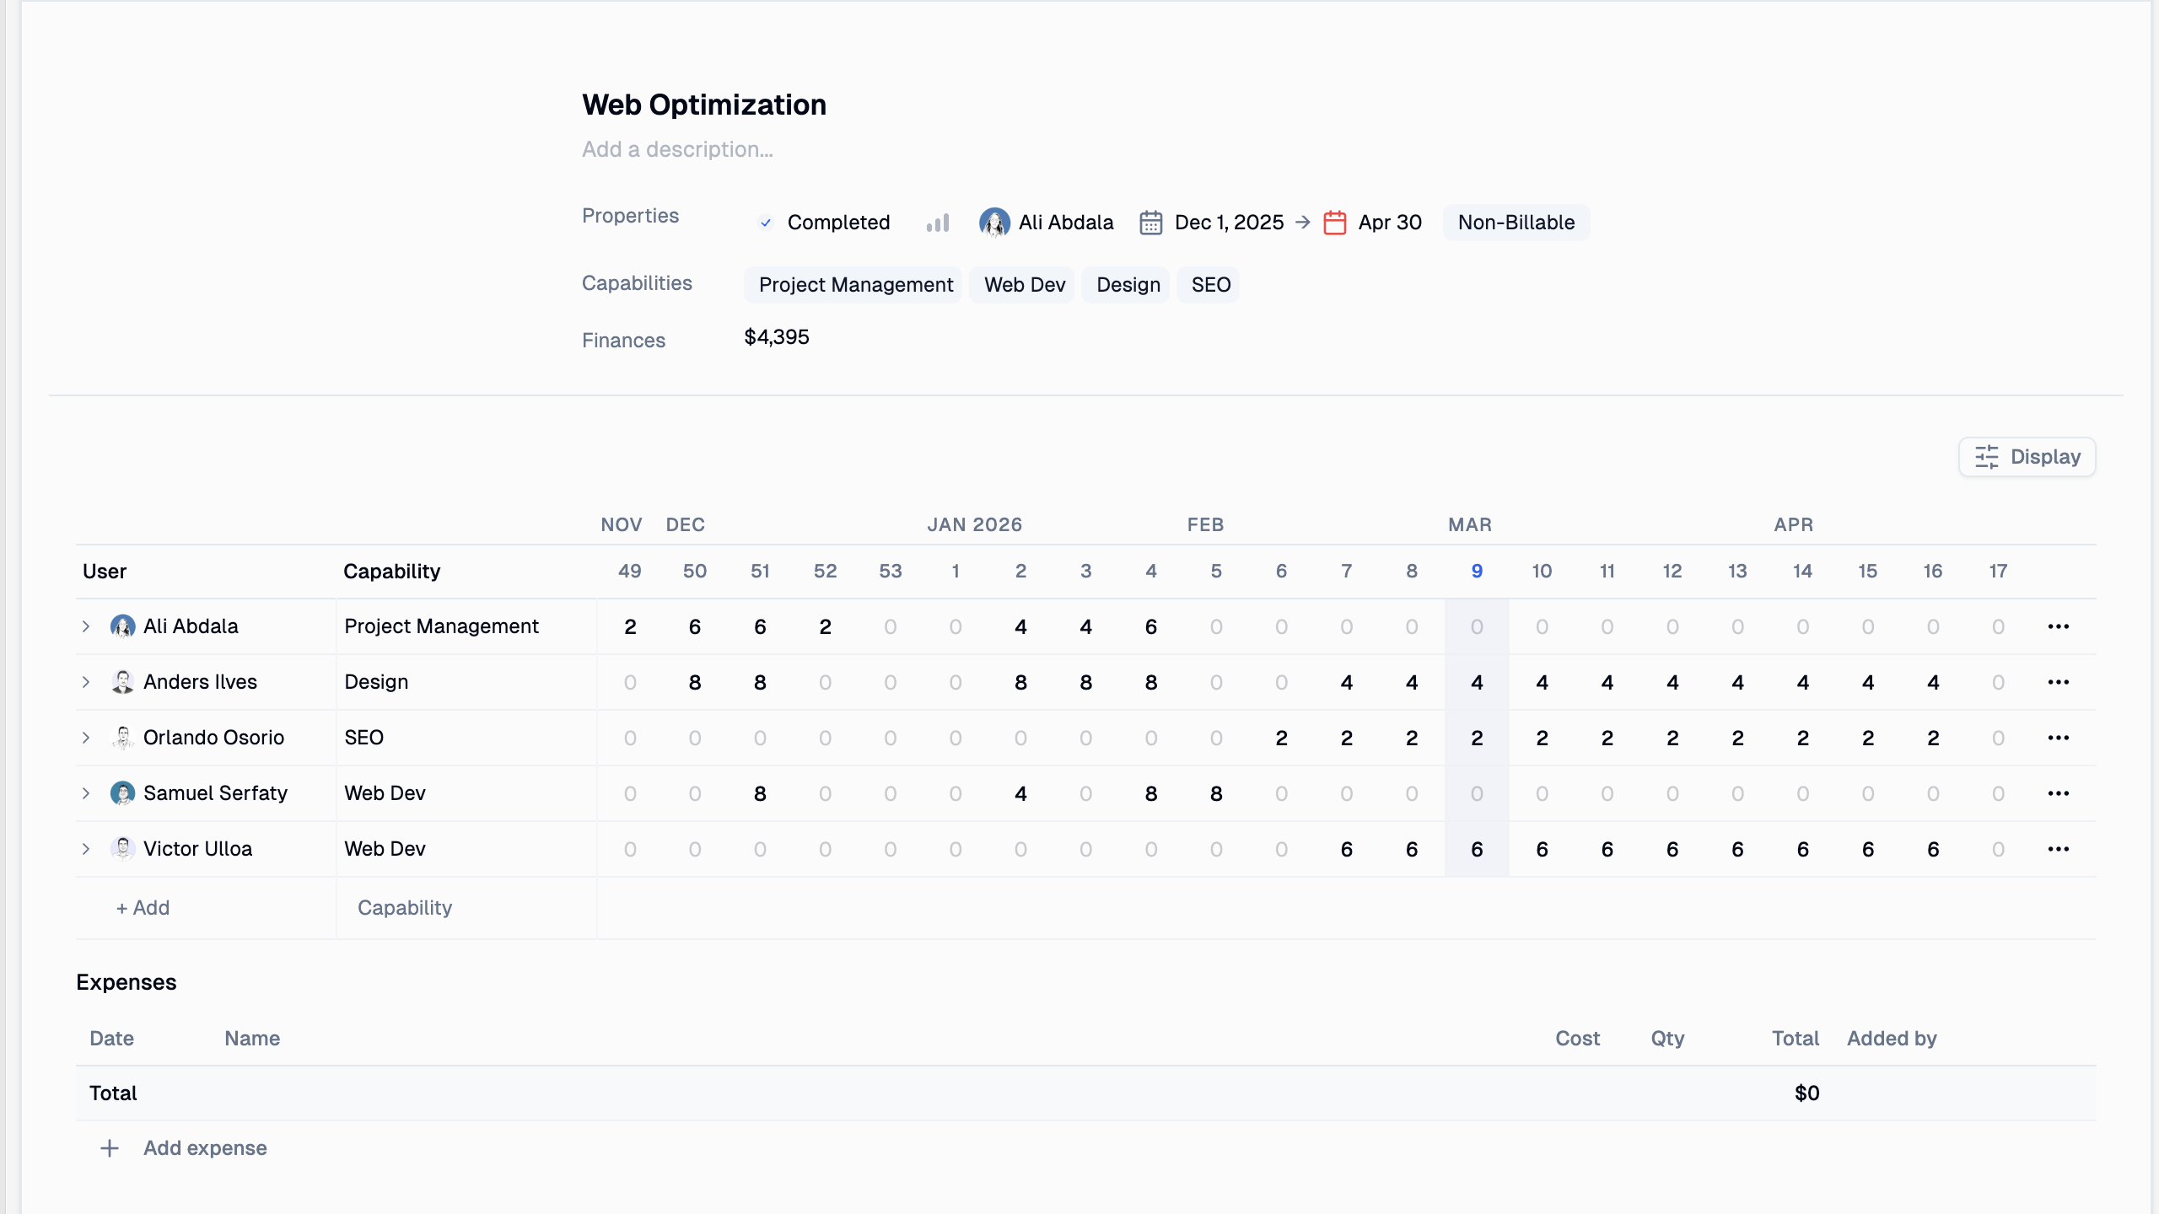Click the start date calendar icon
The height and width of the screenshot is (1214, 2159).
point(1151,223)
